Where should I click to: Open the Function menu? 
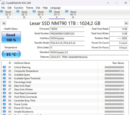coord(19,8)
